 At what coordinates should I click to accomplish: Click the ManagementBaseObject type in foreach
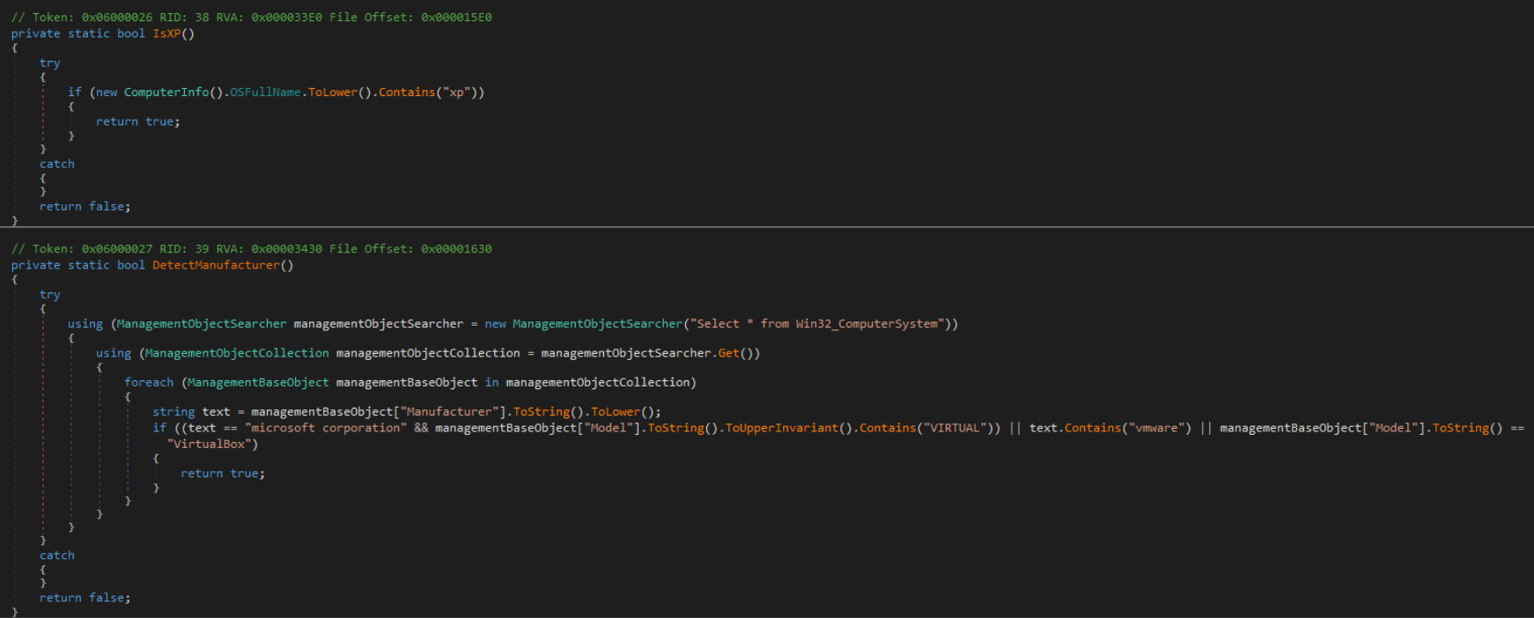258,382
